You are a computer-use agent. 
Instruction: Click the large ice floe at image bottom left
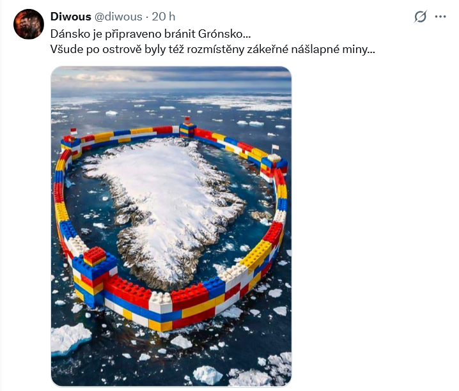click(x=69, y=339)
